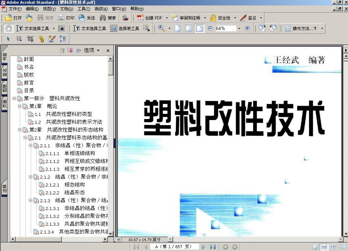The height and width of the screenshot is (251, 348).
Task: Select the Crop tool icon
Action: 30,39
